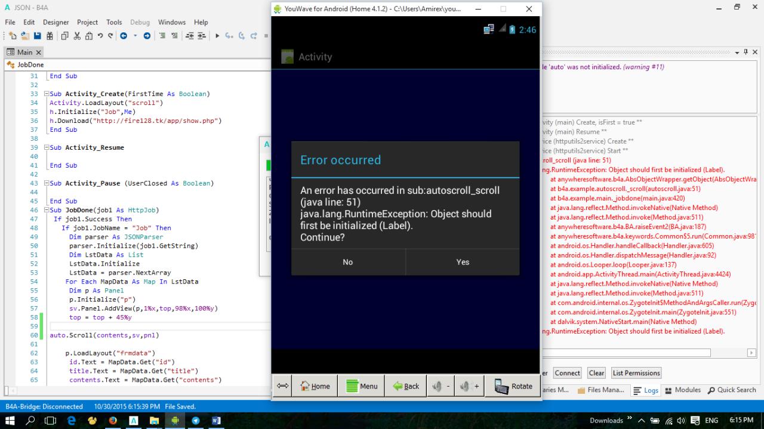
Task: Open the navigation history dropdown arrow
Action: tap(135, 36)
